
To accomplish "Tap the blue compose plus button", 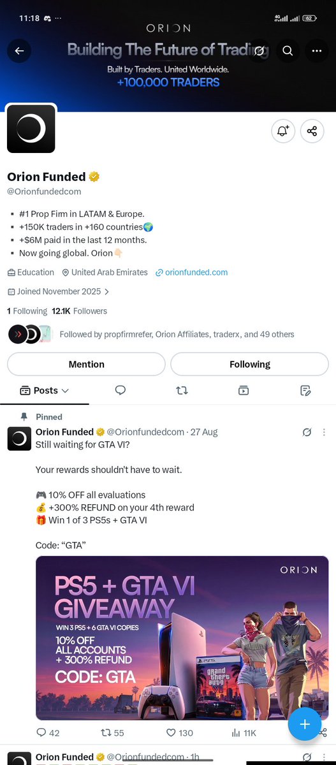I will [x=305, y=724].
